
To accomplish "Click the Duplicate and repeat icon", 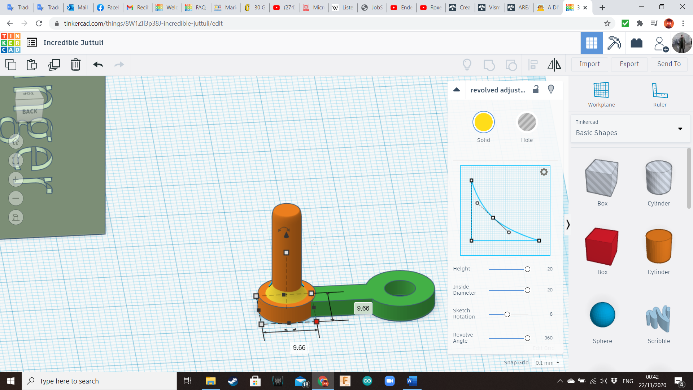I will [x=54, y=65].
